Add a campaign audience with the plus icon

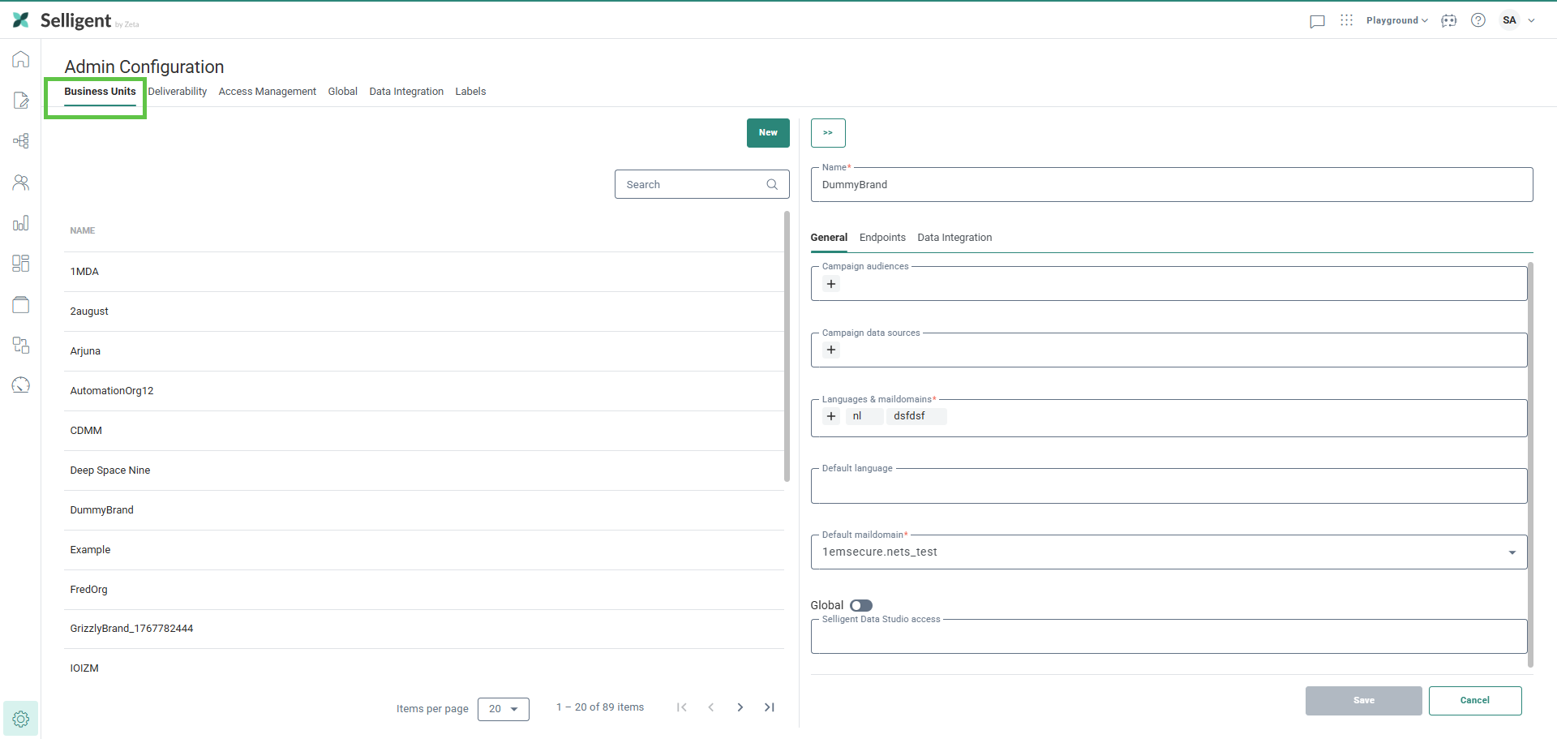830,284
